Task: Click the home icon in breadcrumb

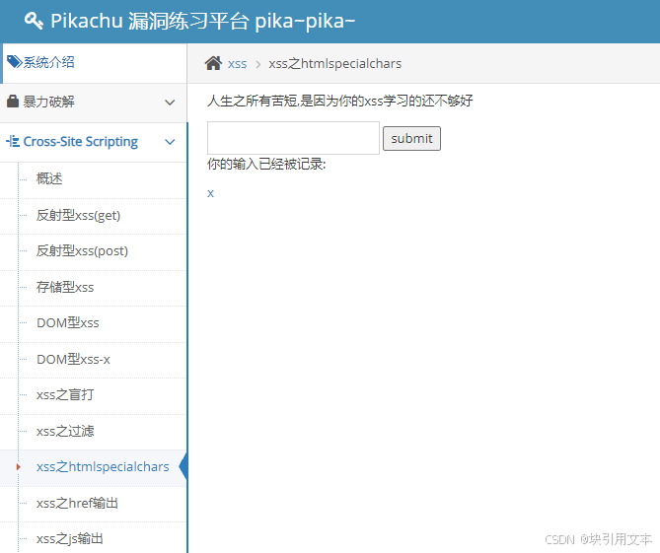Action: click(213, 63)
